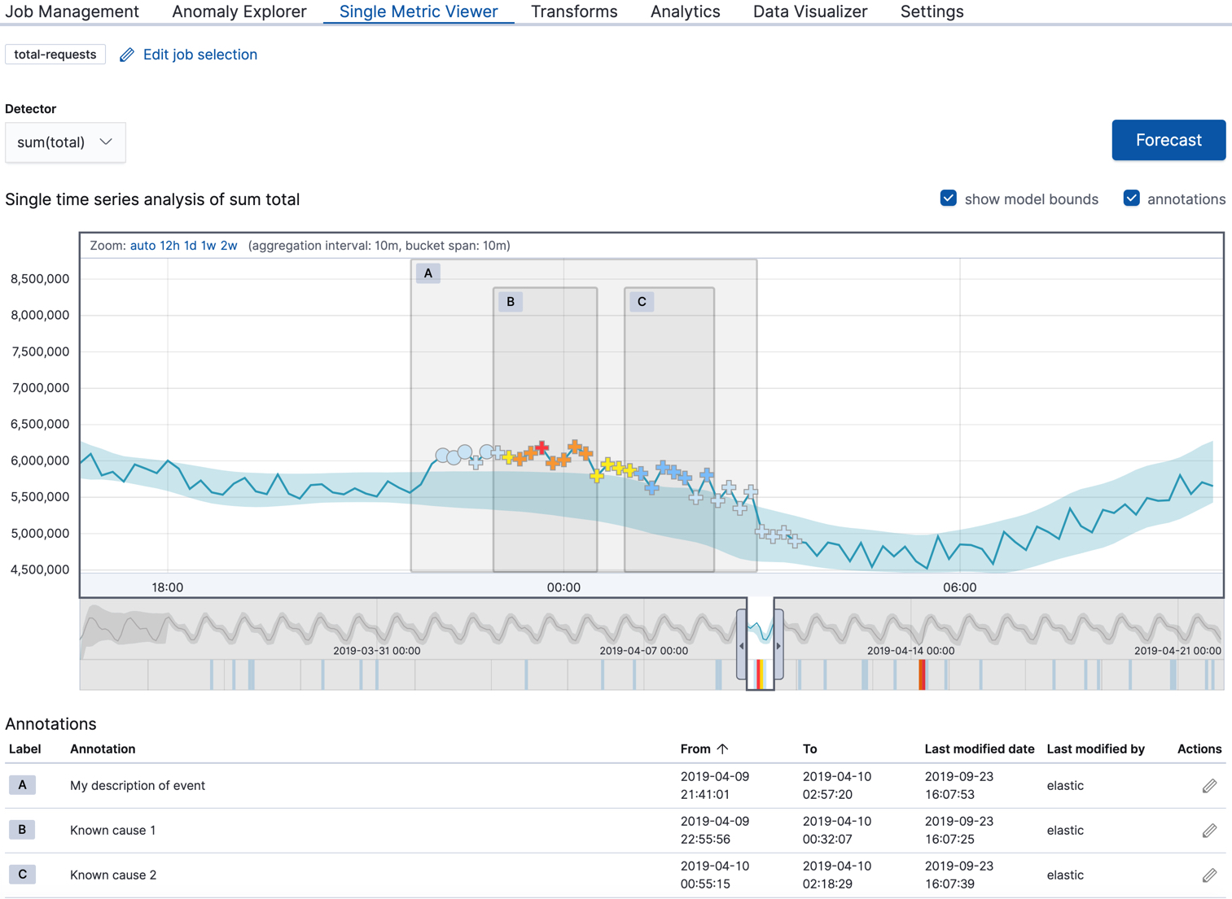
Task: Edit "Known cause 2" via its actions icon
Action: (x=1209, y=875)
